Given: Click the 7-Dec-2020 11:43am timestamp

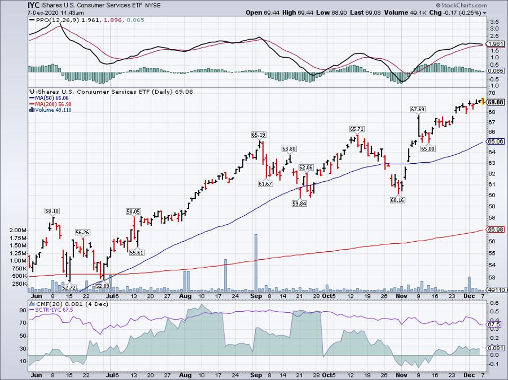Looking at the screenshot, I should pyautogui.click(x=56, y=13).
